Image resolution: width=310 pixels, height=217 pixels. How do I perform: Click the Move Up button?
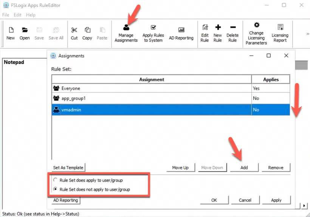(x=180, y=167)
